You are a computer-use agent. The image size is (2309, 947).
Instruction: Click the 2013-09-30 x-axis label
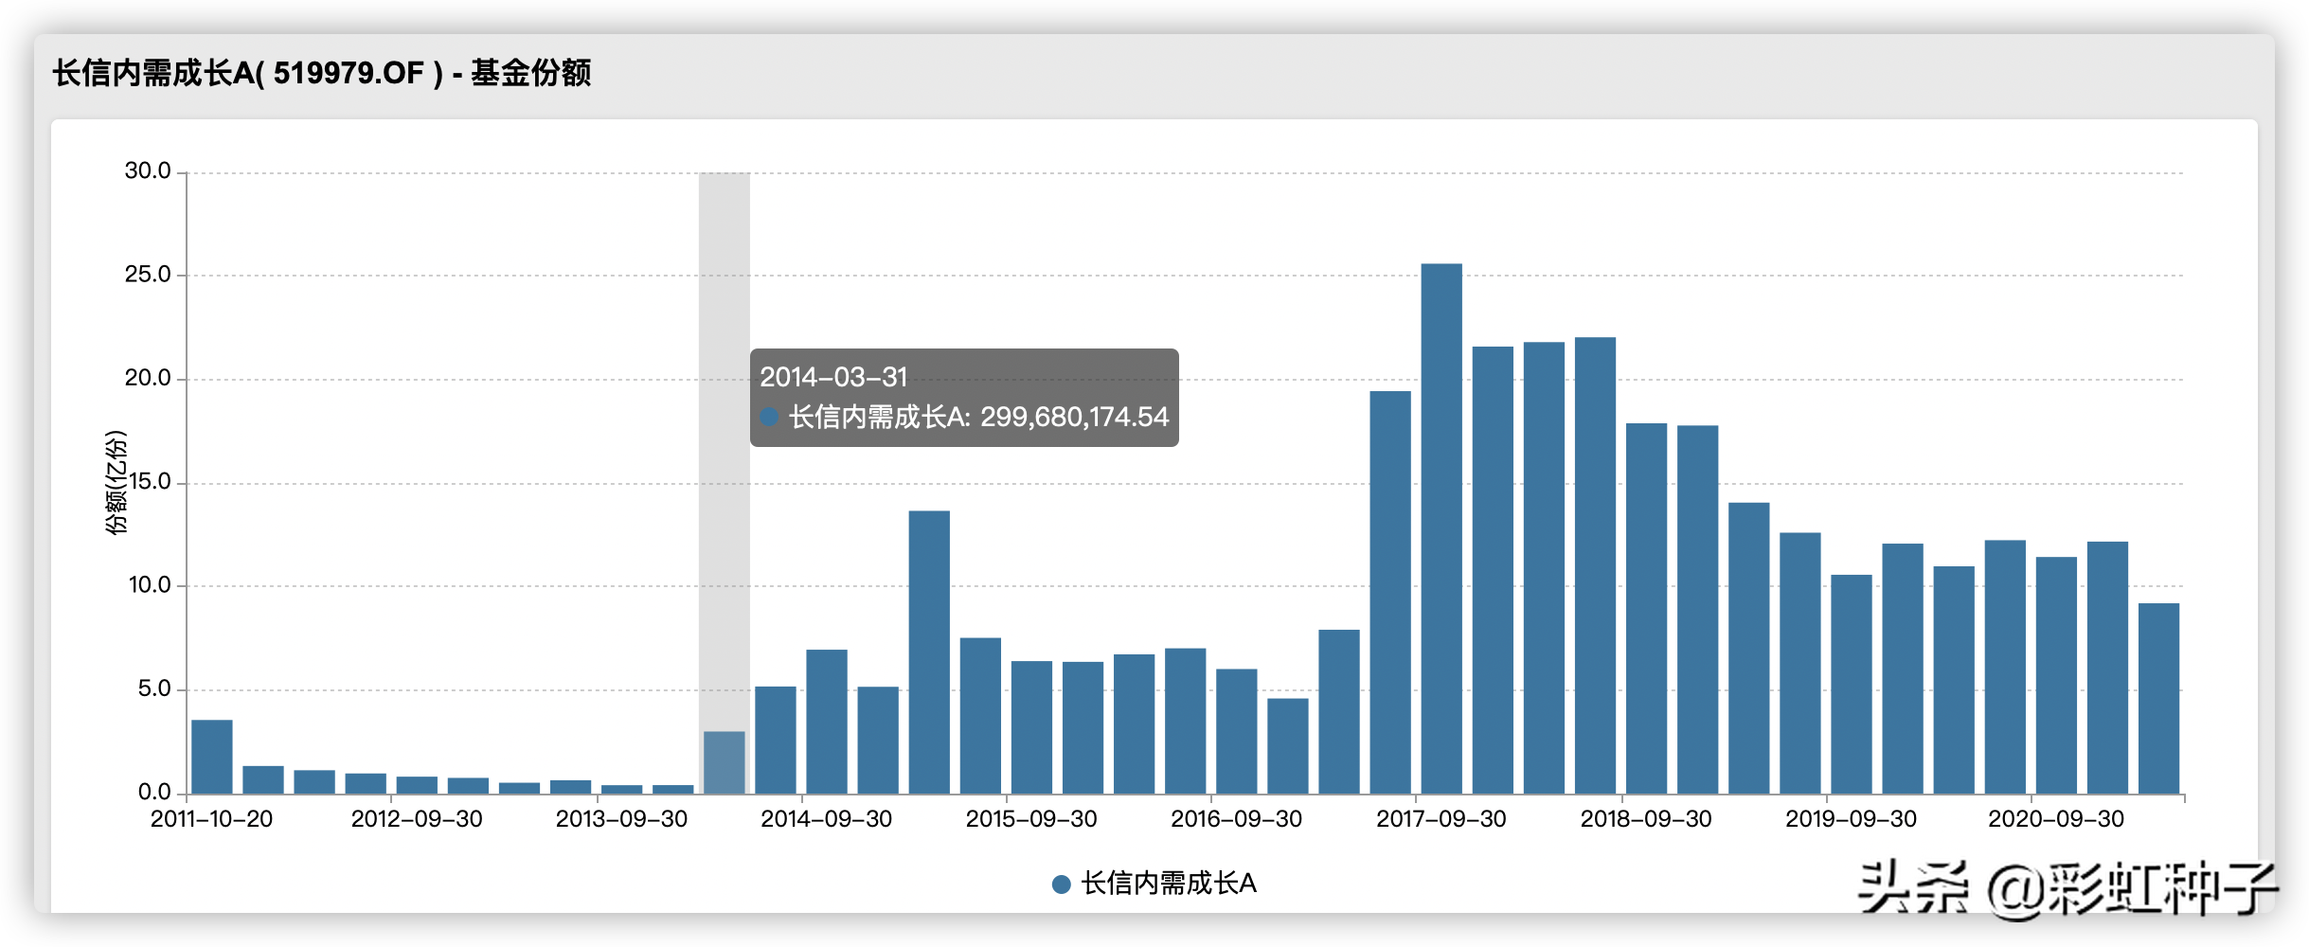[621, 819]
